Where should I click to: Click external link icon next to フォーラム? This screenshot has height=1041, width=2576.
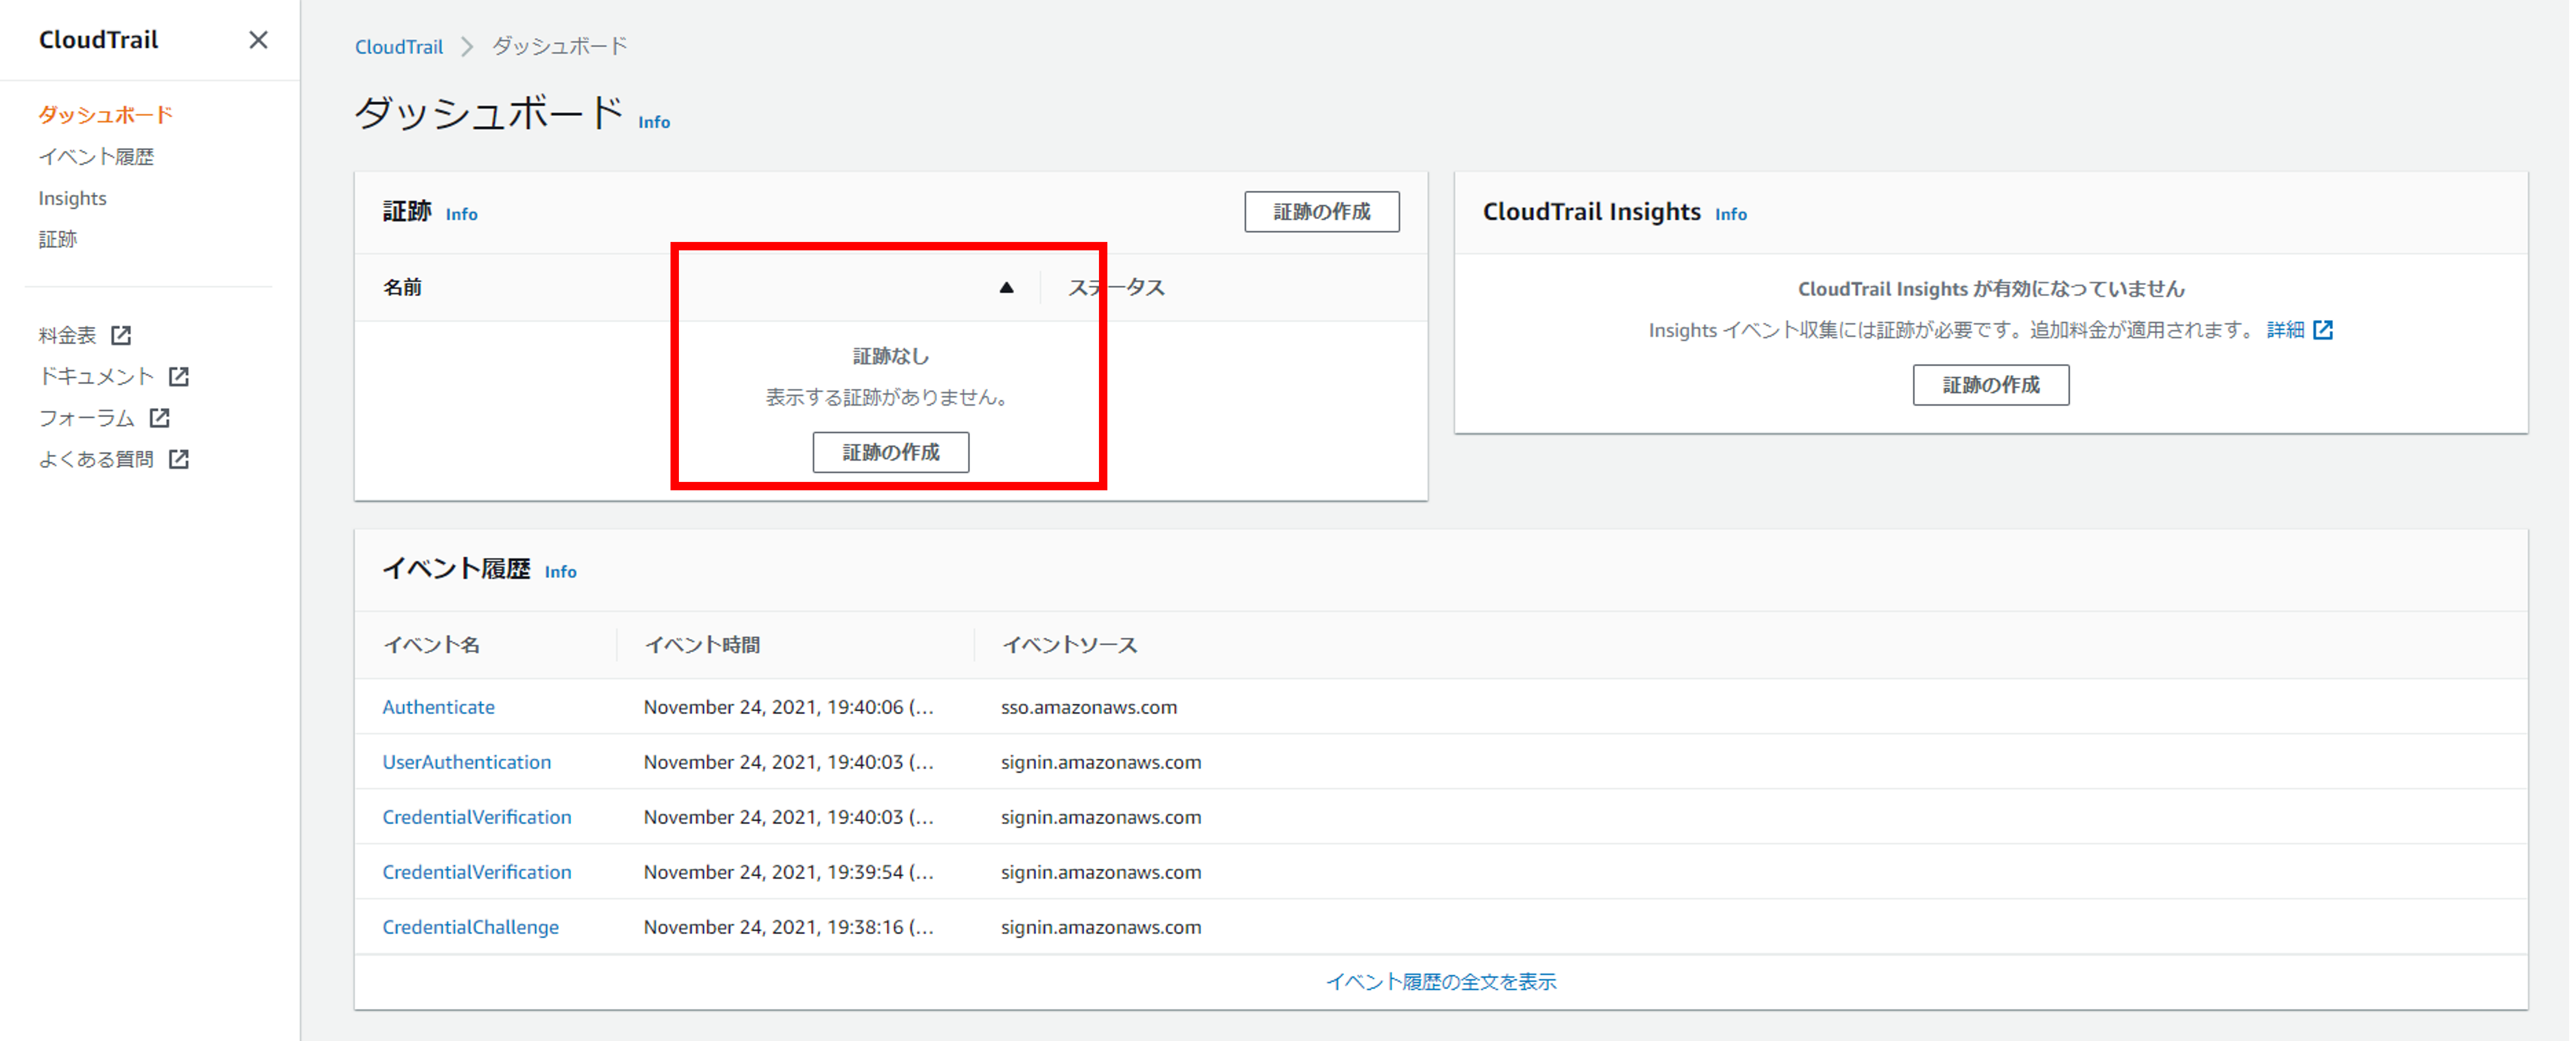click(160, 418)
